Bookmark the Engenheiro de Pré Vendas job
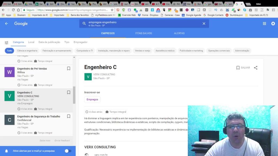This screenshot has width=278, height=156. 69,69
